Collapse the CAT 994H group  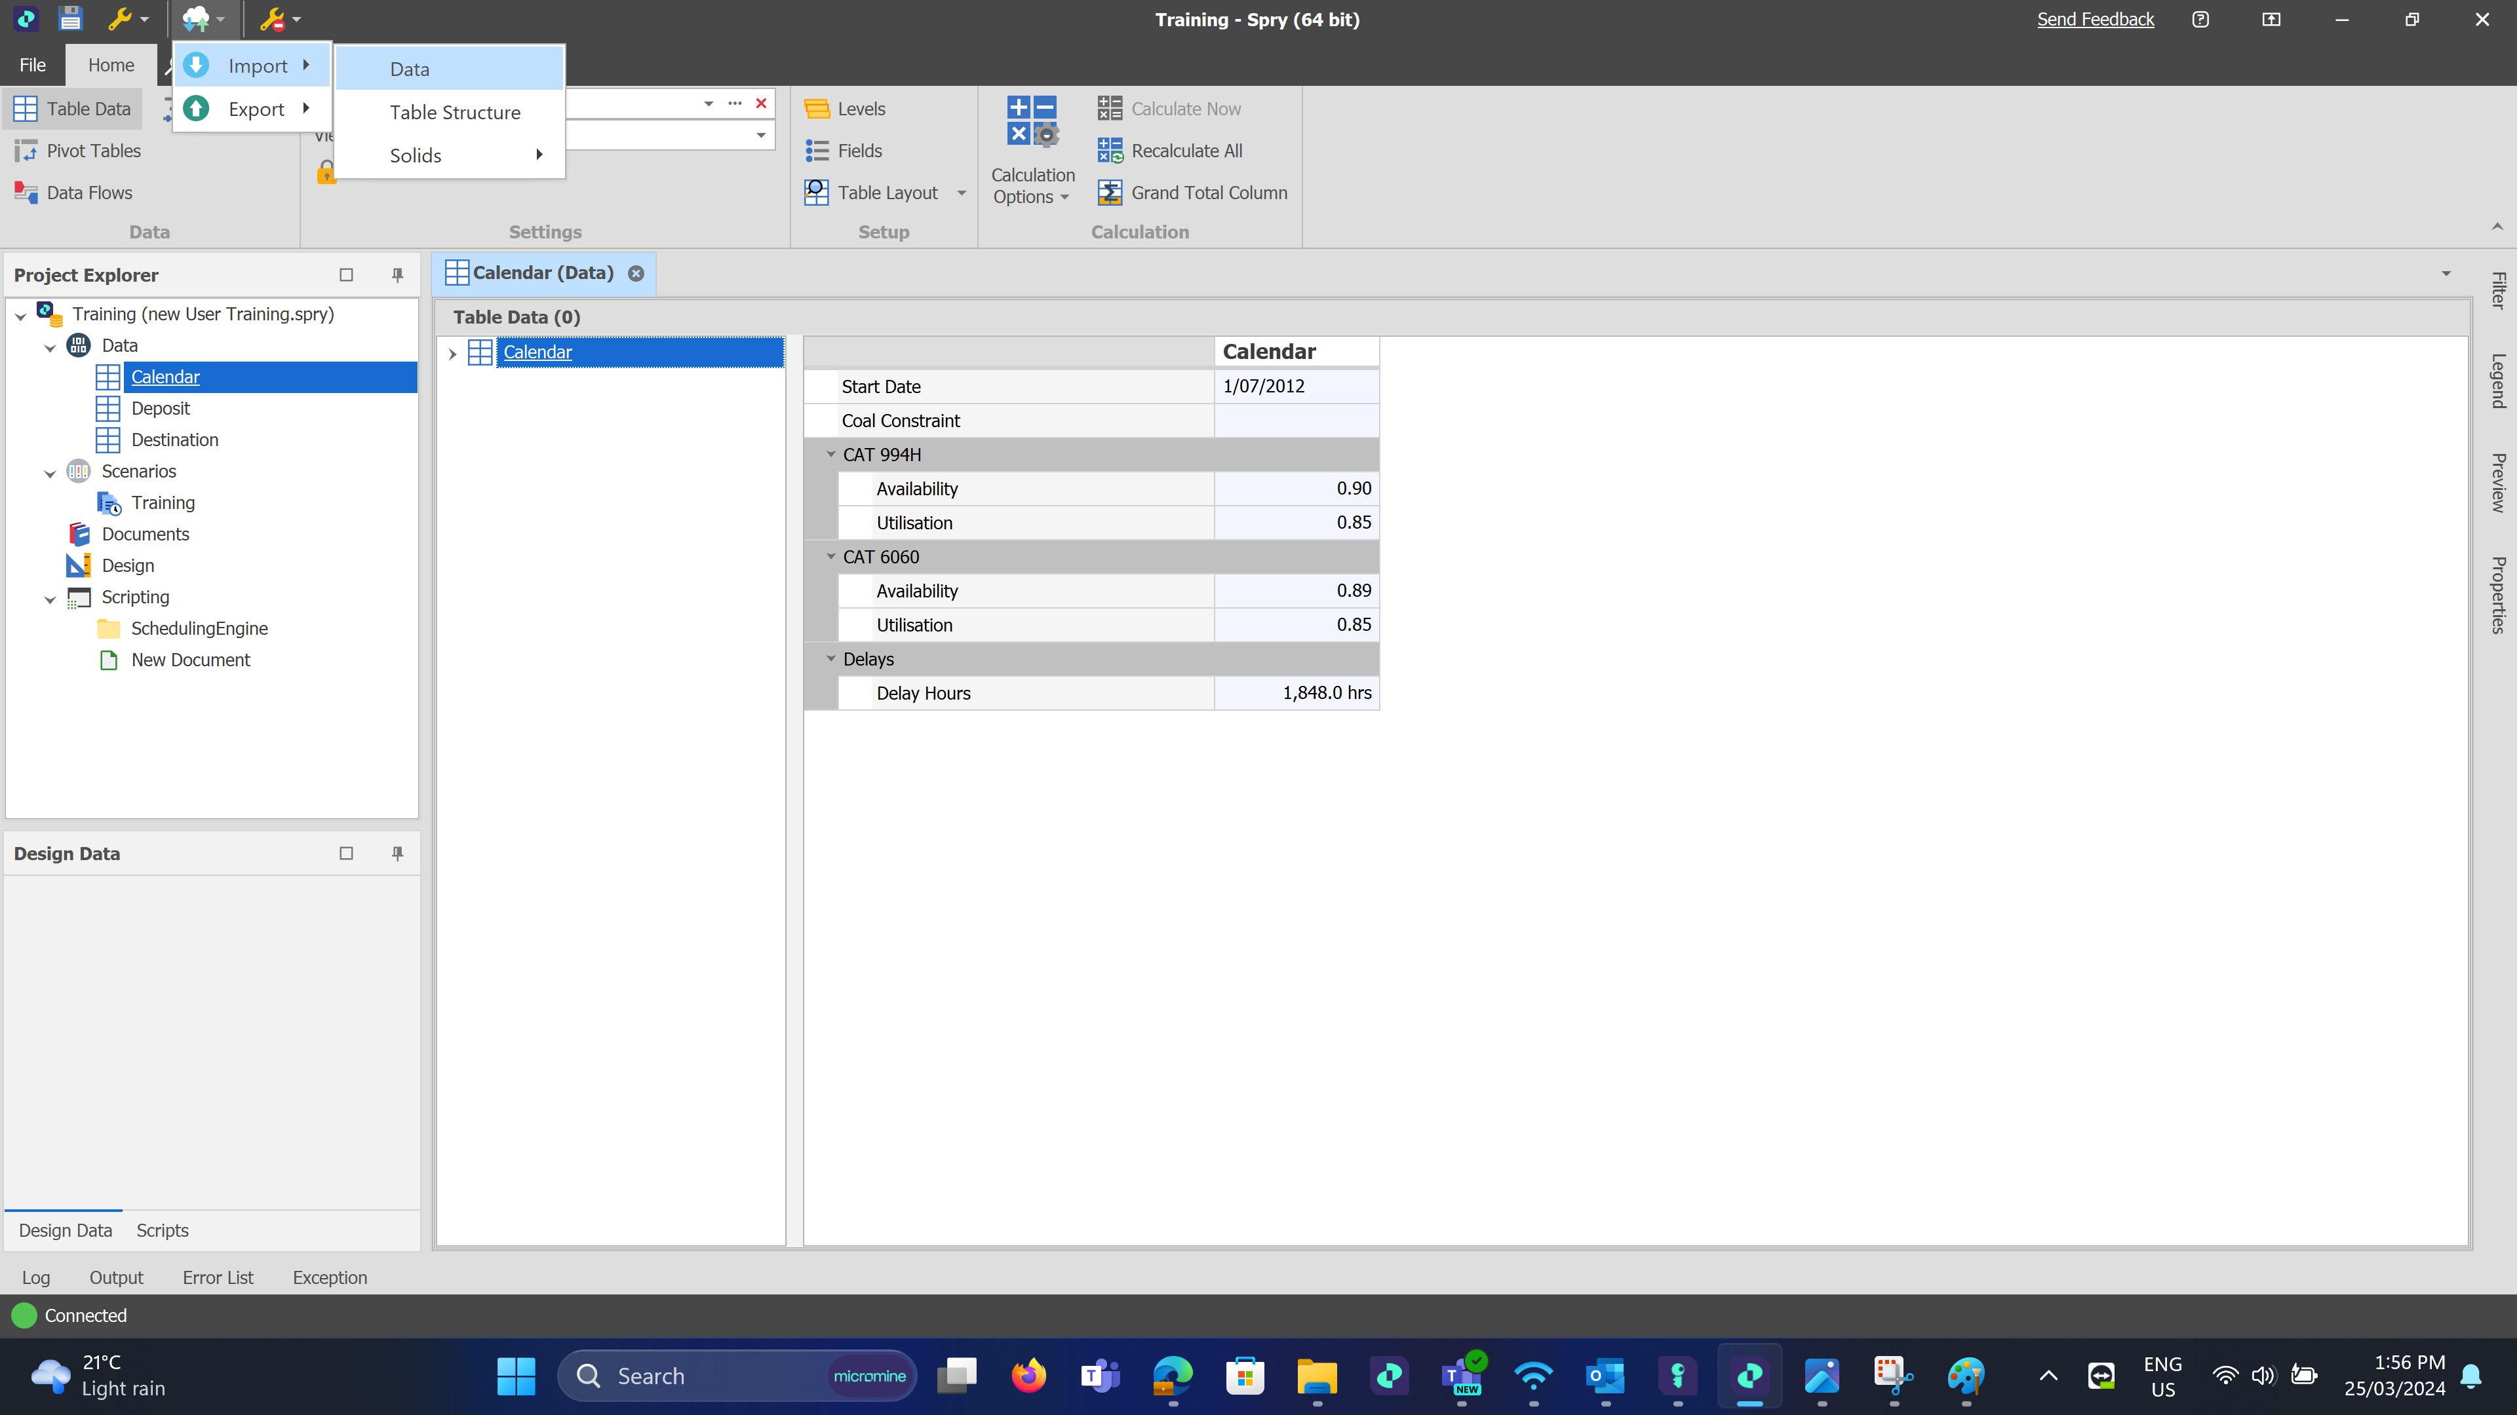832,454
